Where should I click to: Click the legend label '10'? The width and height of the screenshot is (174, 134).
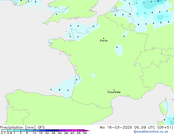click(x=34, y=133)
